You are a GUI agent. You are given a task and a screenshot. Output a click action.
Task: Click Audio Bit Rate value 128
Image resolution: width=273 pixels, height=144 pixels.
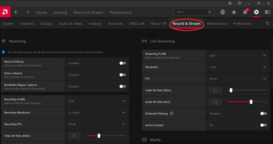click(x=215, y=102)
